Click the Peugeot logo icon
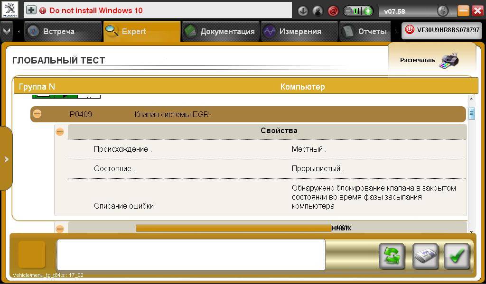 [10, 10]
